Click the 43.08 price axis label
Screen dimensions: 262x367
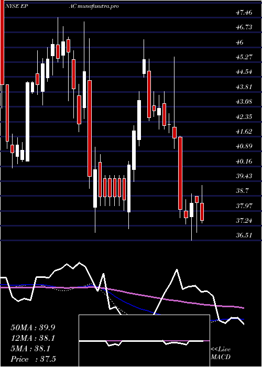coord(244,102)
